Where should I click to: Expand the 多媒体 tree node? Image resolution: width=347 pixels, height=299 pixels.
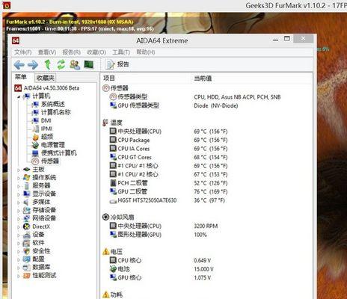(x=19, y=203)
